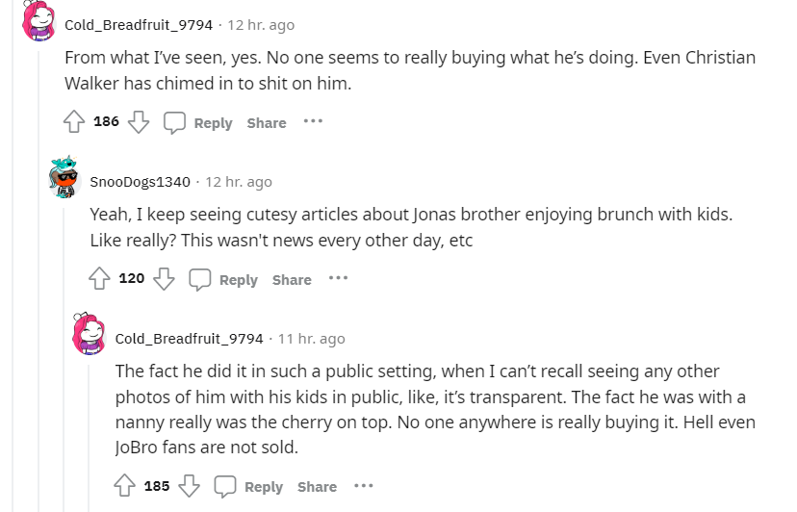Image resolution: width=797 pixels, height=512 pixels.
Task: Visit SnooDogs1340's profile via username
Action: pyautogui.click(x=140, y=181)
